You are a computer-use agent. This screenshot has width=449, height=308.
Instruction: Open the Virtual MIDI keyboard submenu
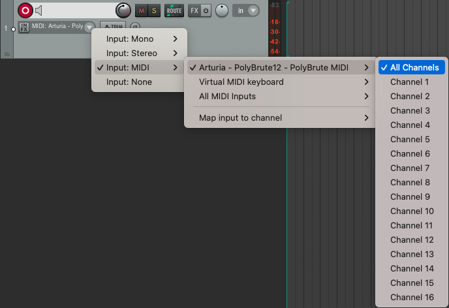[280, 82]
